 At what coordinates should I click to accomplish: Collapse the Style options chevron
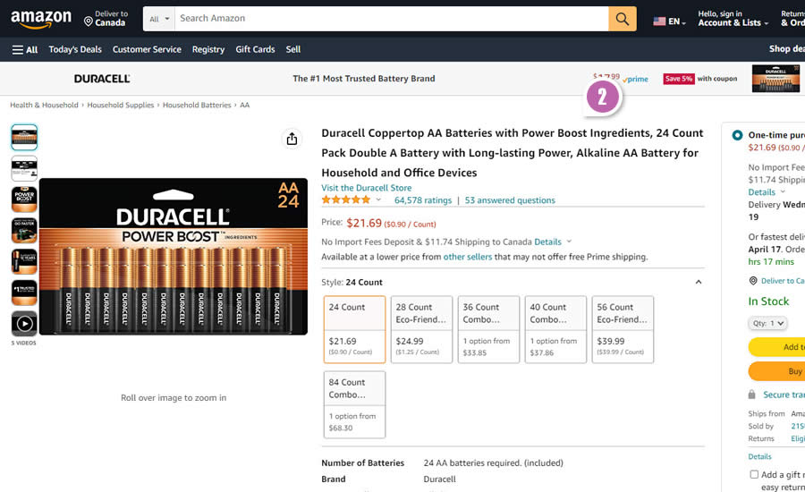pyautogui.click(x=699, y=283)
